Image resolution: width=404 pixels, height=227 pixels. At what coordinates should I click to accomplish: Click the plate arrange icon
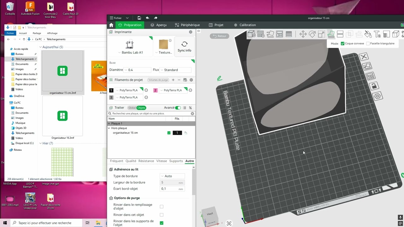pyautogui.click(x=370, y=76)
